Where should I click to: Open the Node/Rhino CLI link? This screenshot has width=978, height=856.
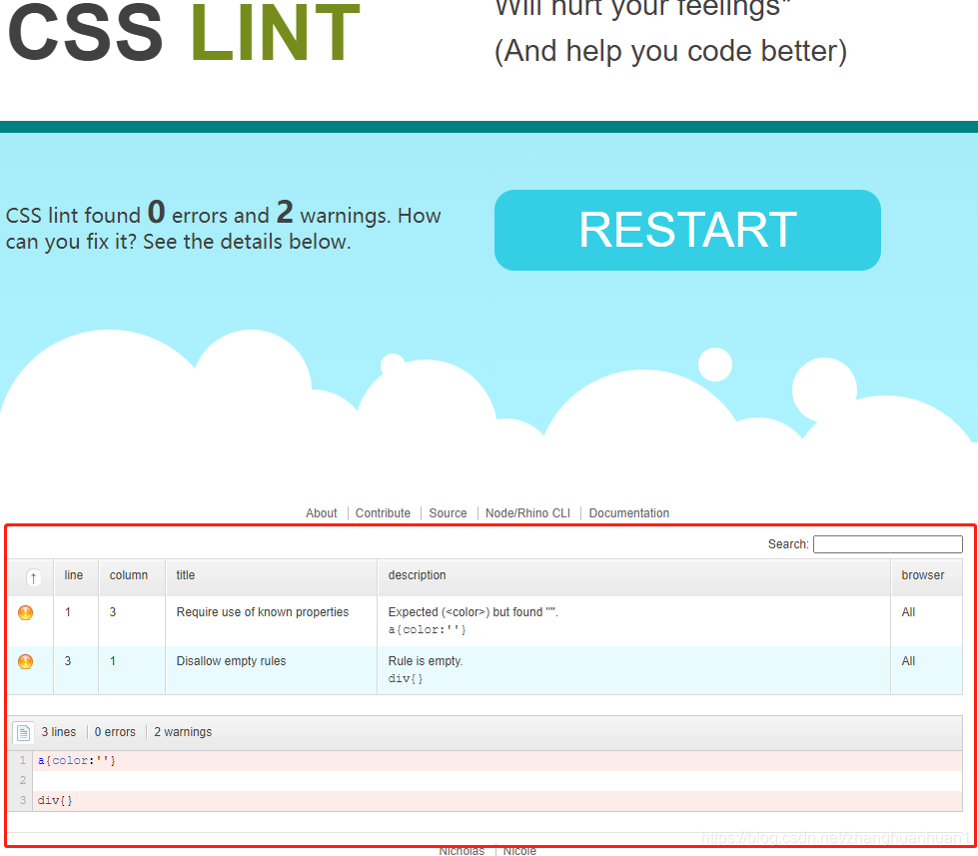(x=527, y=513)
